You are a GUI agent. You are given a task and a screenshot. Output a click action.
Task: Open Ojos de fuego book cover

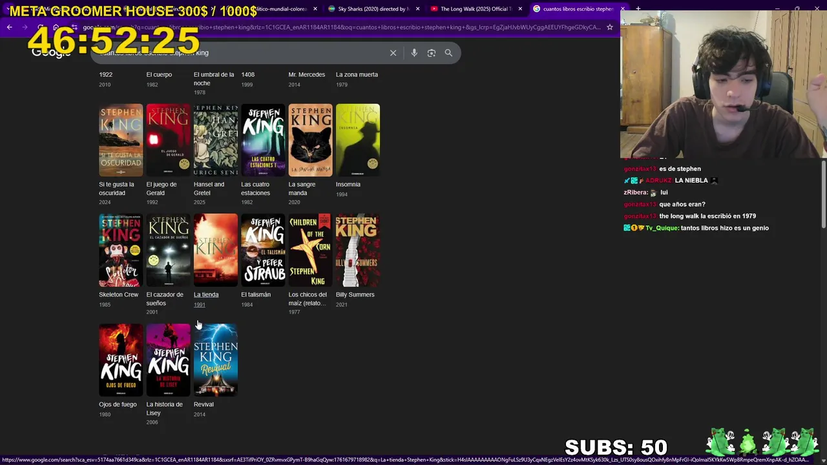[121, 360]
